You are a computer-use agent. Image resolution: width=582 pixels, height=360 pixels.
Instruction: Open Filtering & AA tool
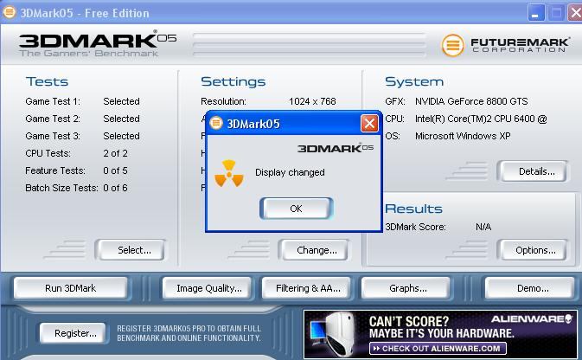[307, 288]
